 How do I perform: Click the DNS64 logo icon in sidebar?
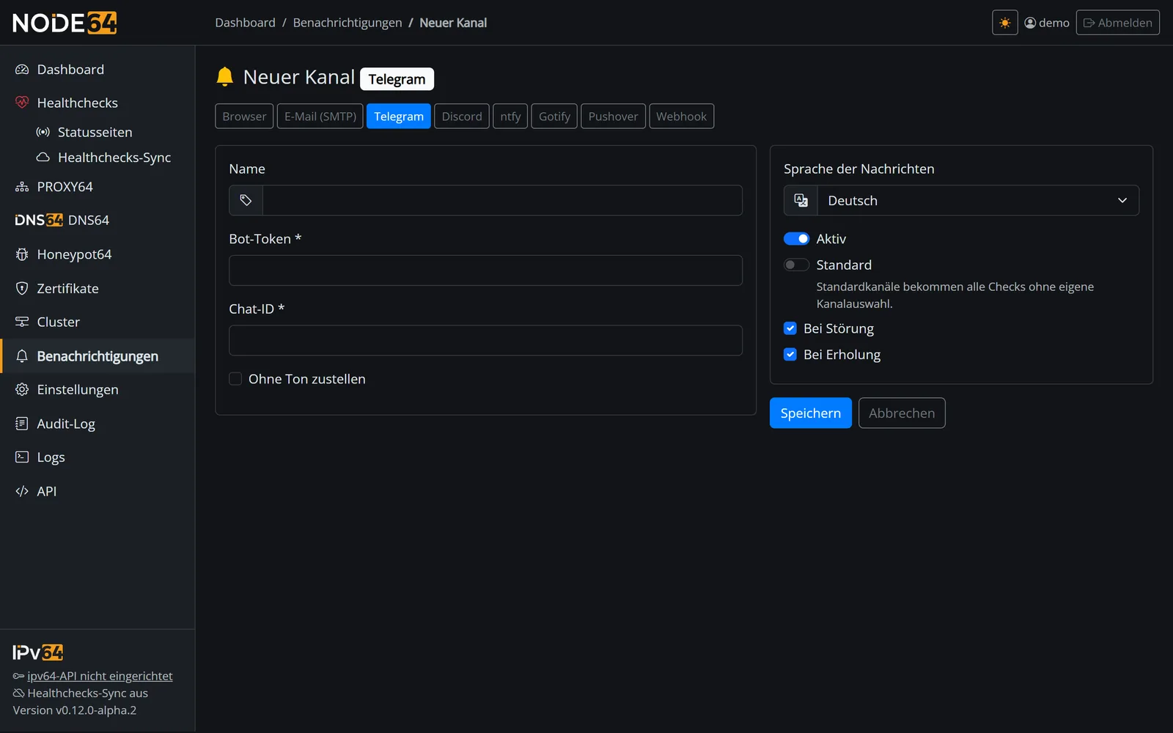pos(39,220)
